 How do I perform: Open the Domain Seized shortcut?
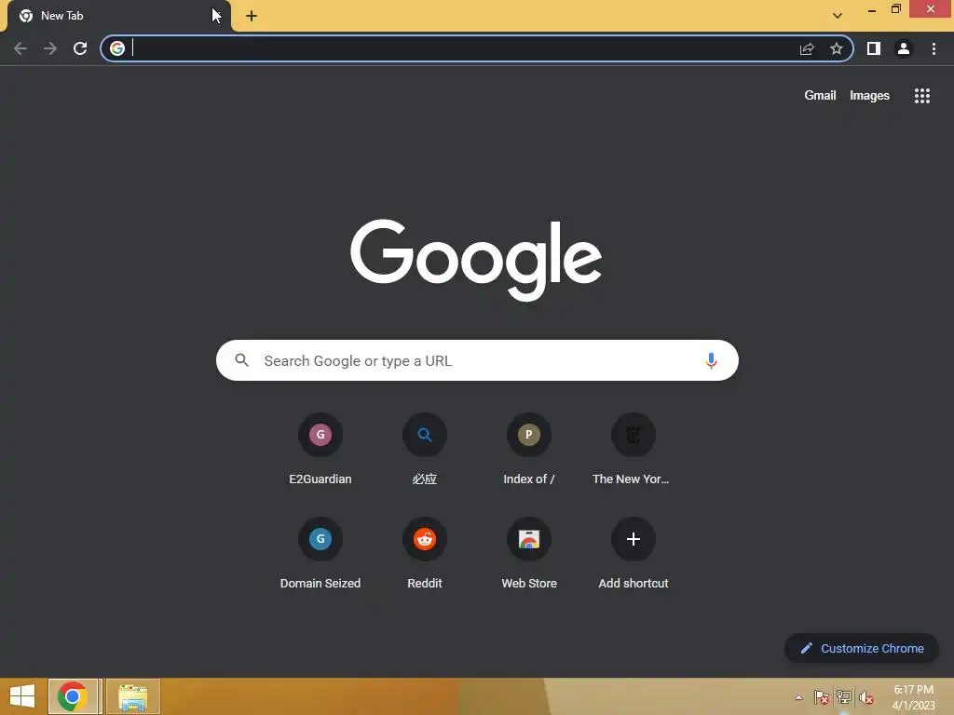pyautogui.click(x=320, y=553)
